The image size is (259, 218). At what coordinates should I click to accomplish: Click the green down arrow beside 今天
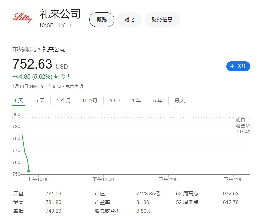tap(56, 76)
